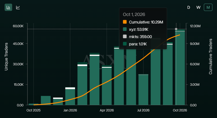Screen dimensions: 217x118
Task: Click the Cumulative: 10.29M value
Action: (x=146, y=22)
